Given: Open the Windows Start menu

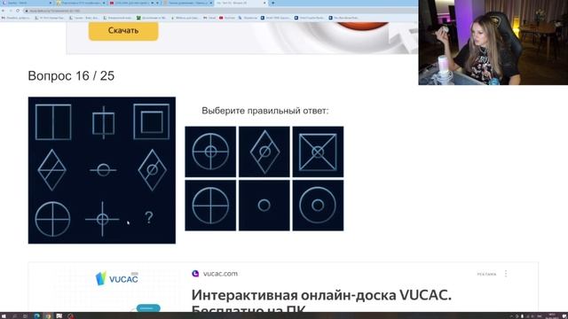Looking at the screenshot, I should pos(4,315).
